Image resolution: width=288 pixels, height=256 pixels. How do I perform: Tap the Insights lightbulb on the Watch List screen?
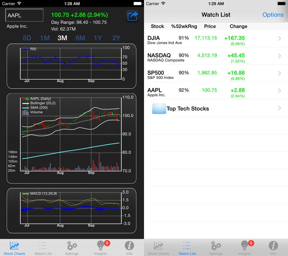coord(244,246)
